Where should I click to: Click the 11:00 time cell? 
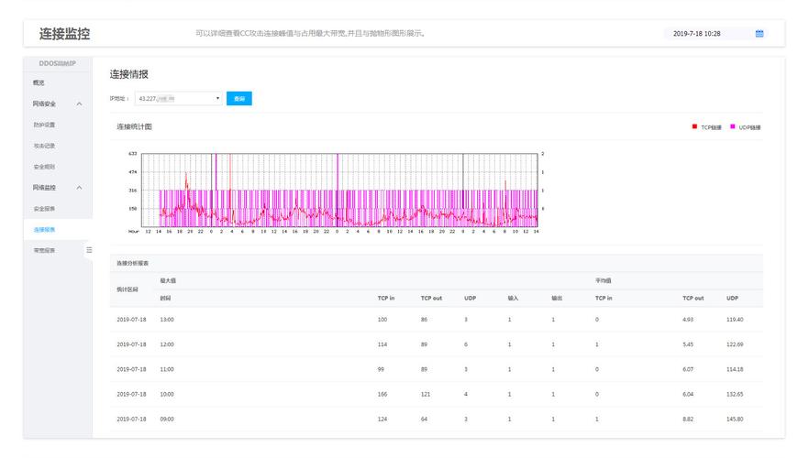167,369
